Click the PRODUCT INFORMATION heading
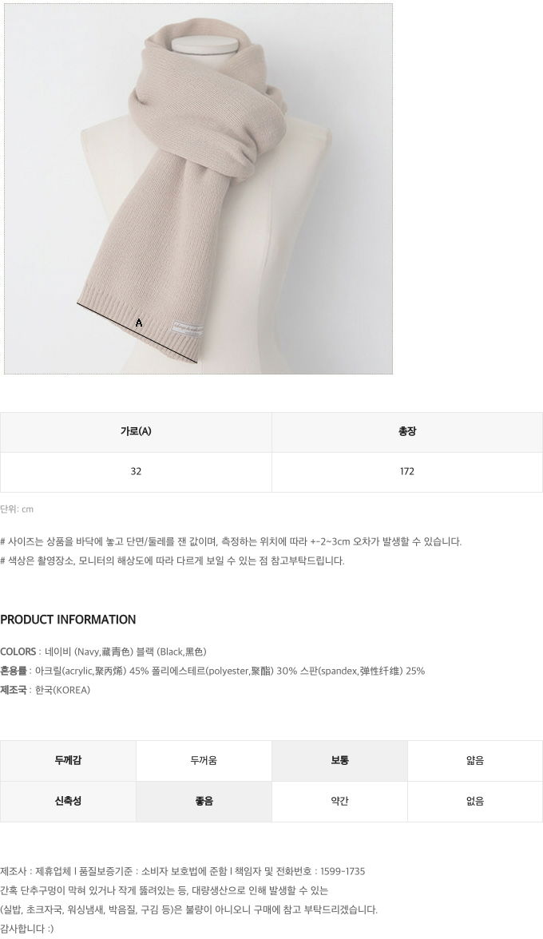 (x=68, y=620)
